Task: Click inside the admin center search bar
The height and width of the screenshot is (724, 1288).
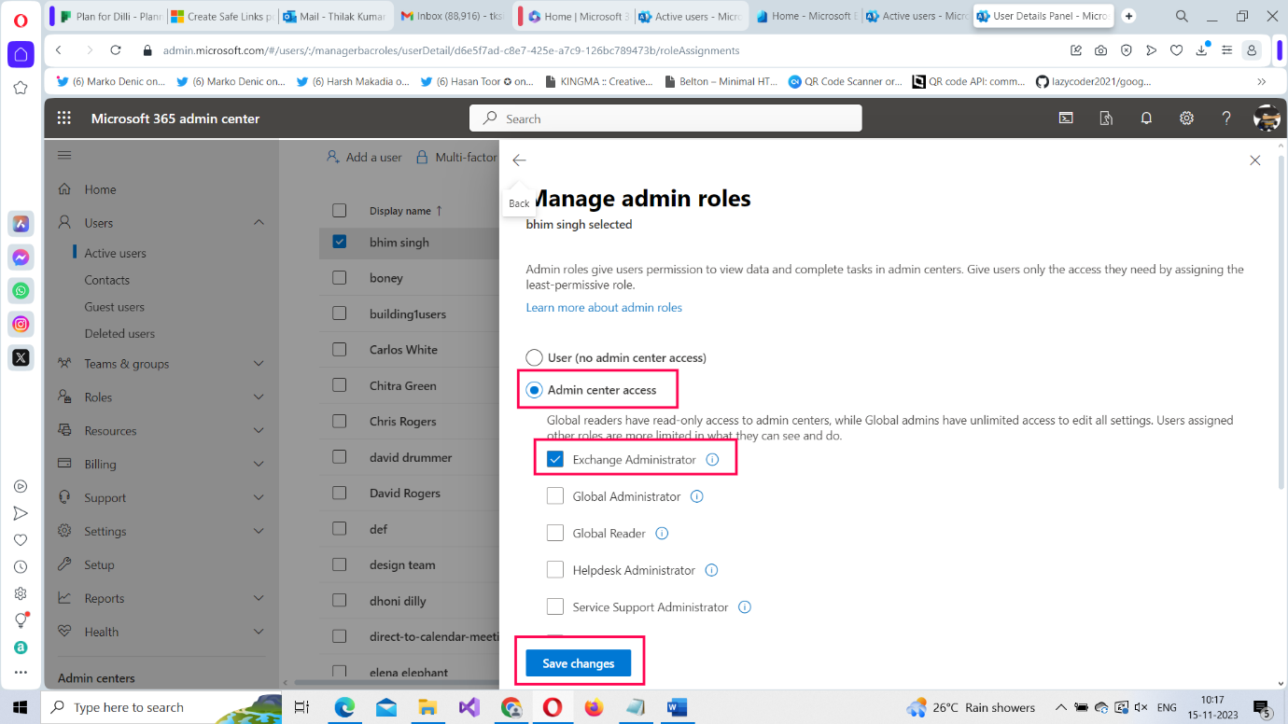Action: (665, 118)
